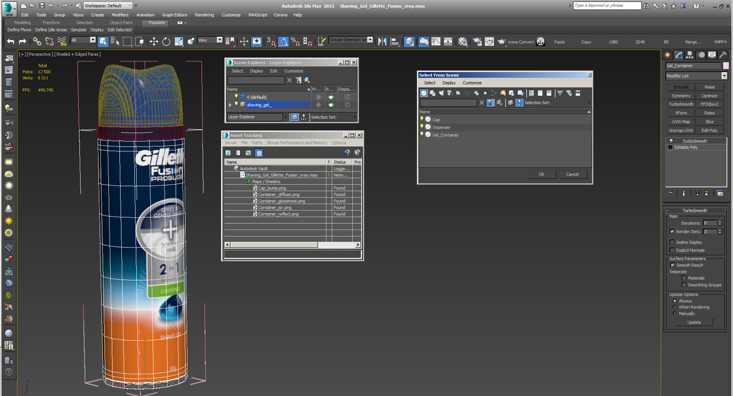
Task: Enable Separate by Smoothing Groups checkbox
Action: [x=684, y=285]
